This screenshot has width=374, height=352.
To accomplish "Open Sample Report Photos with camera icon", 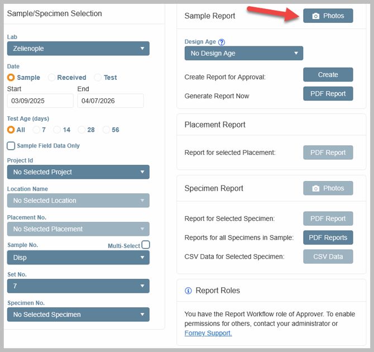I will pos(328,16).
